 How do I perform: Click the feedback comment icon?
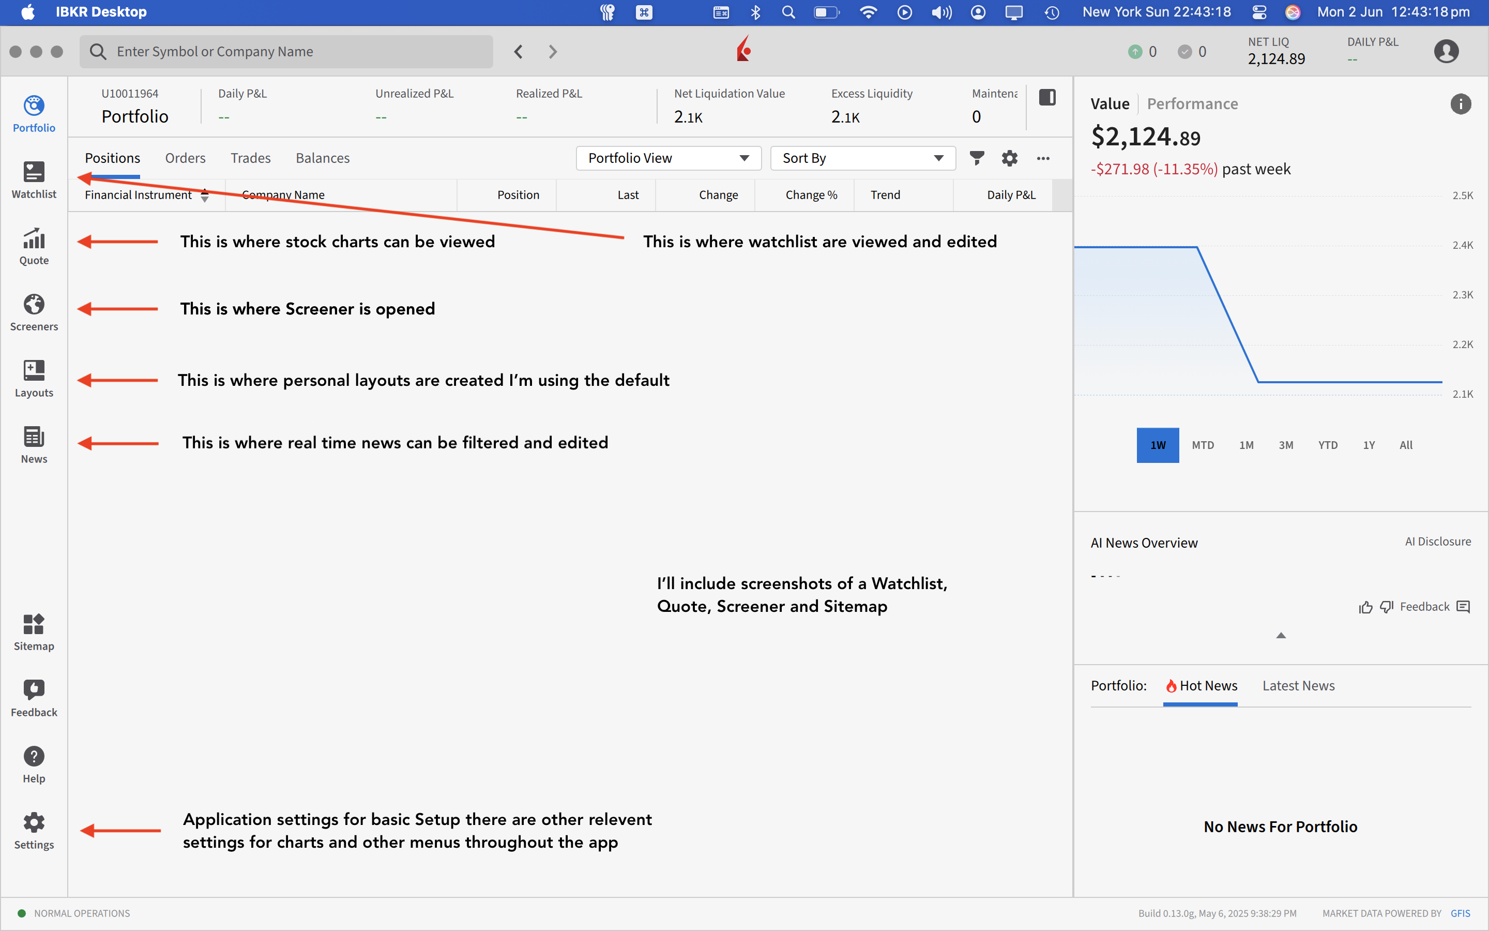1463,607
